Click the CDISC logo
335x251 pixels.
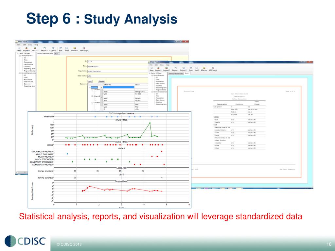25,241
